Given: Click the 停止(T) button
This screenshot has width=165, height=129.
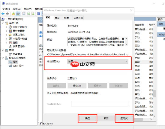Looking at the screenshot, I should (77, 86).
